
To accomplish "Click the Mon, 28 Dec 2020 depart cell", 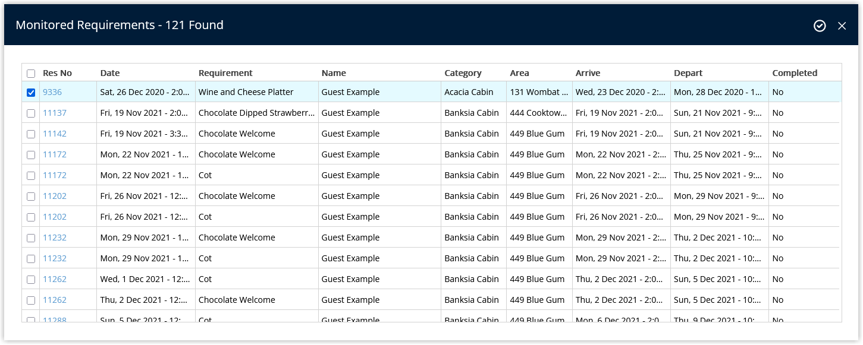I will coord(720,92).
